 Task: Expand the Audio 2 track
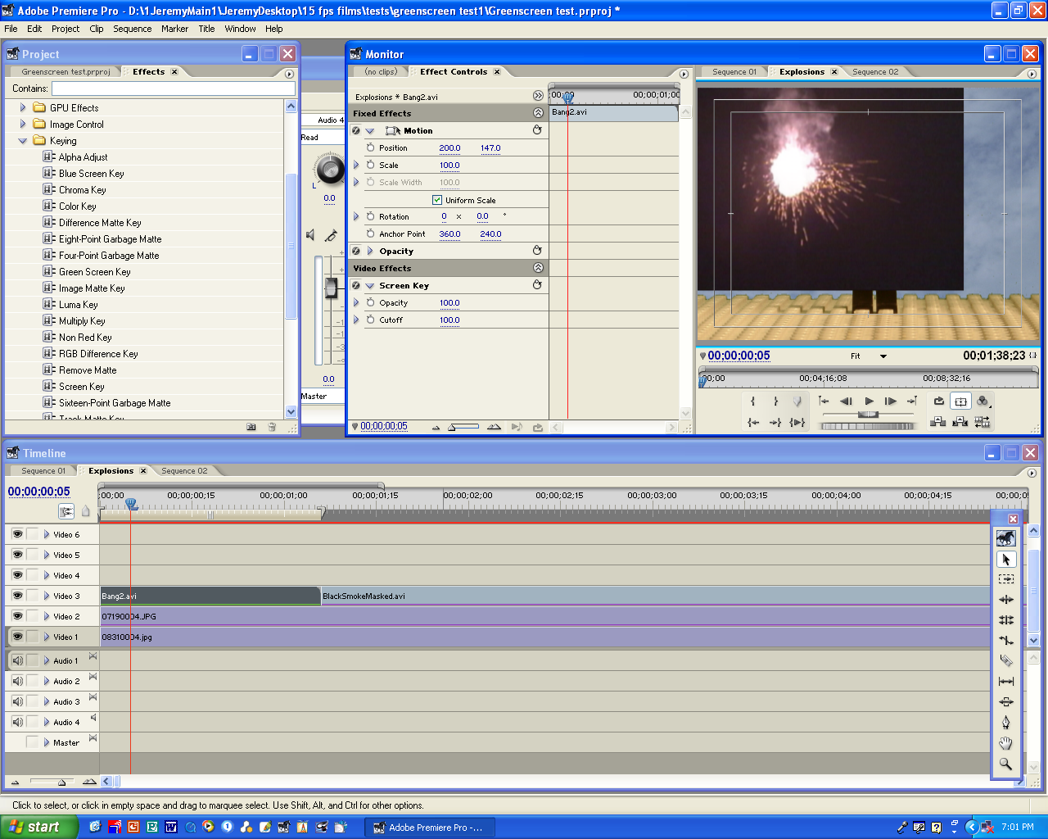click(47, 681)
